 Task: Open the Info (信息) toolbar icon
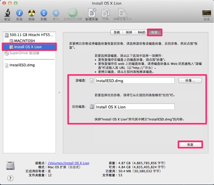pos(19,13)
